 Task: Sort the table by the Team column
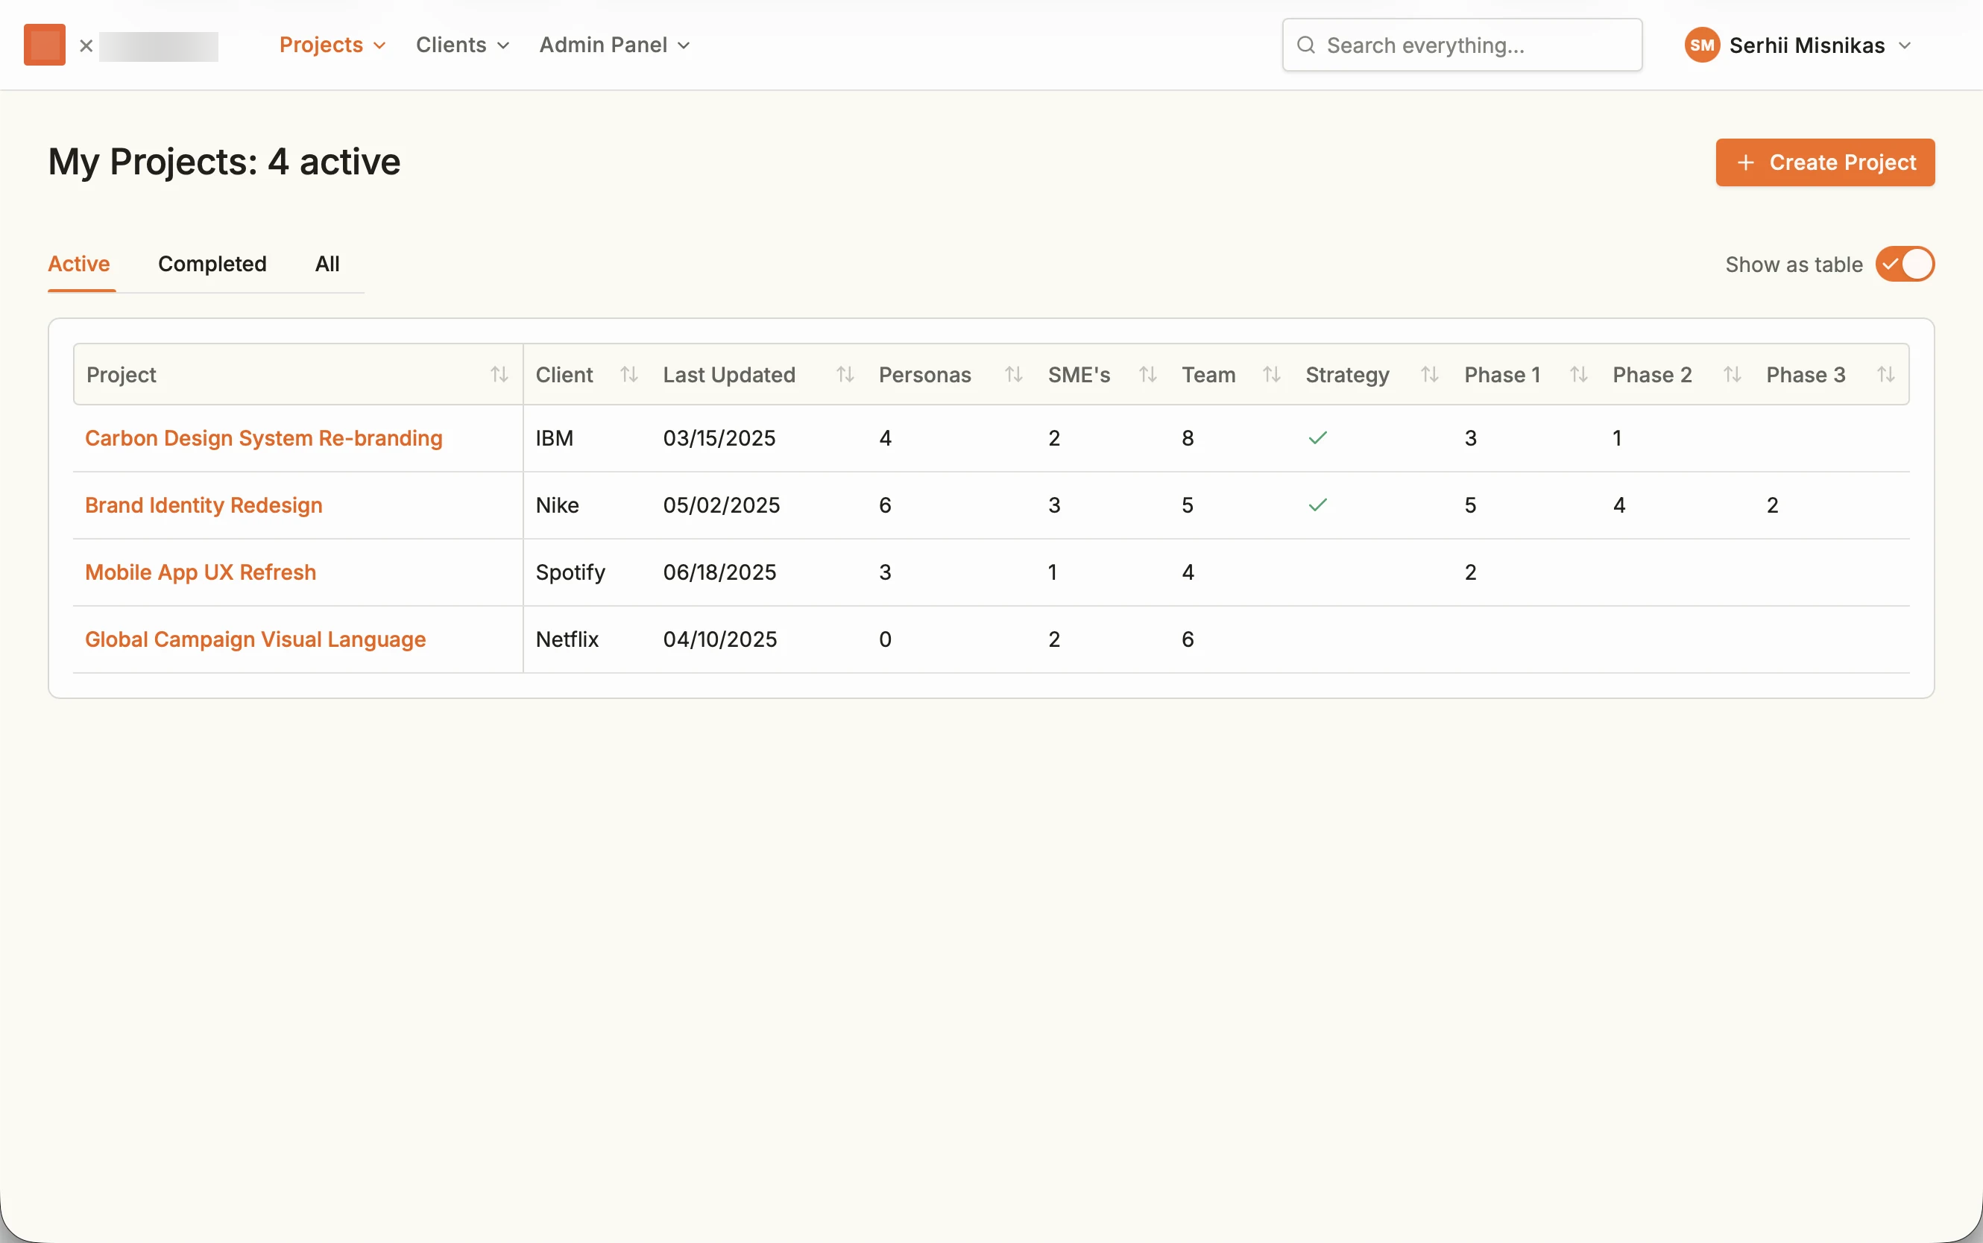[1272, 375]
